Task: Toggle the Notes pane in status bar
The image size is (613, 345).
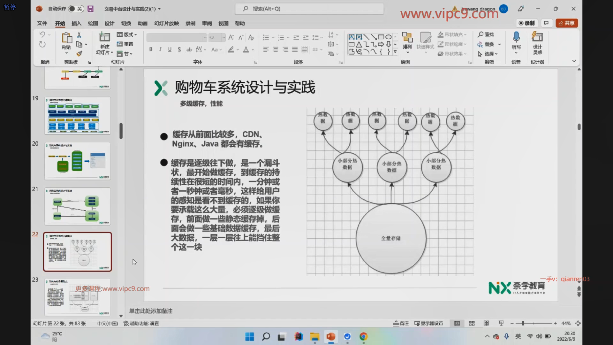Action: (401, 323)
